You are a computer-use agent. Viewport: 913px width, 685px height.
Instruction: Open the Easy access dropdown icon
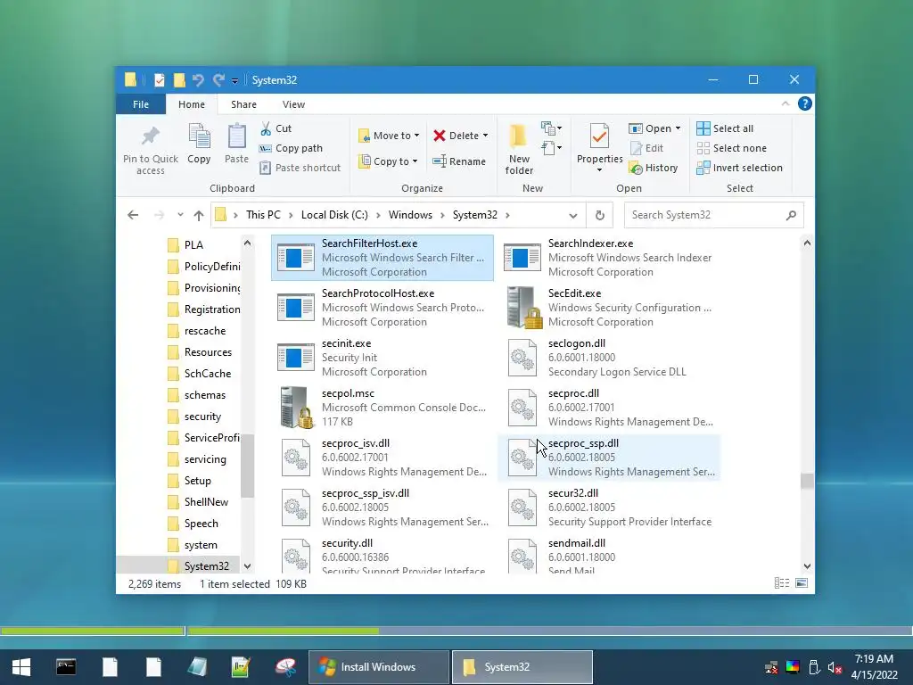(x=551, y=148)
